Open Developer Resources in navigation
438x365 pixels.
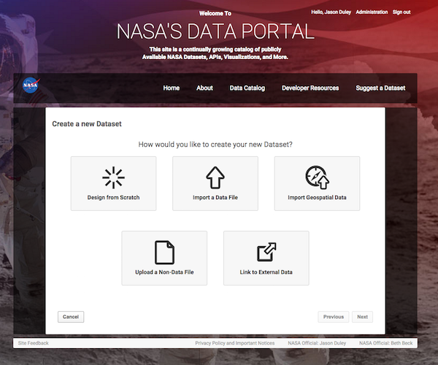310,88
